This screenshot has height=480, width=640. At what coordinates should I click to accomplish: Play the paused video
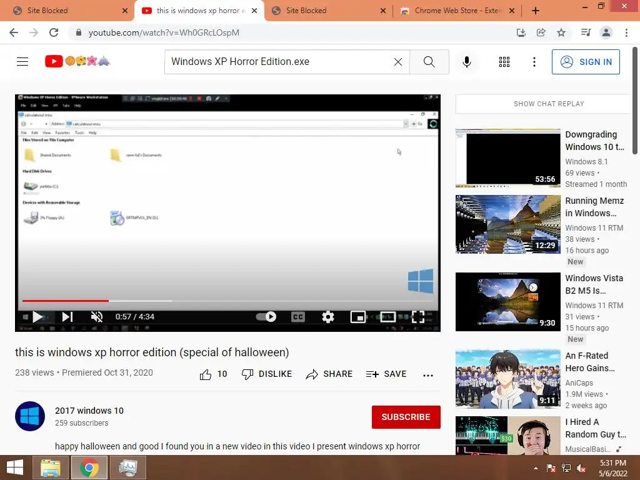click(x=37, y=317)
